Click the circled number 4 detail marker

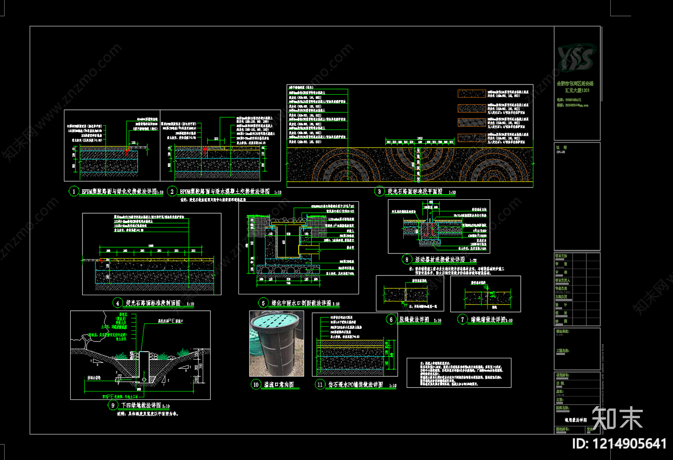(117, 303)
